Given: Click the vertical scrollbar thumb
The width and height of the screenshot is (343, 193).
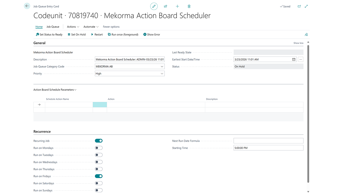Looking at the screenshot, I should (308, 114).
